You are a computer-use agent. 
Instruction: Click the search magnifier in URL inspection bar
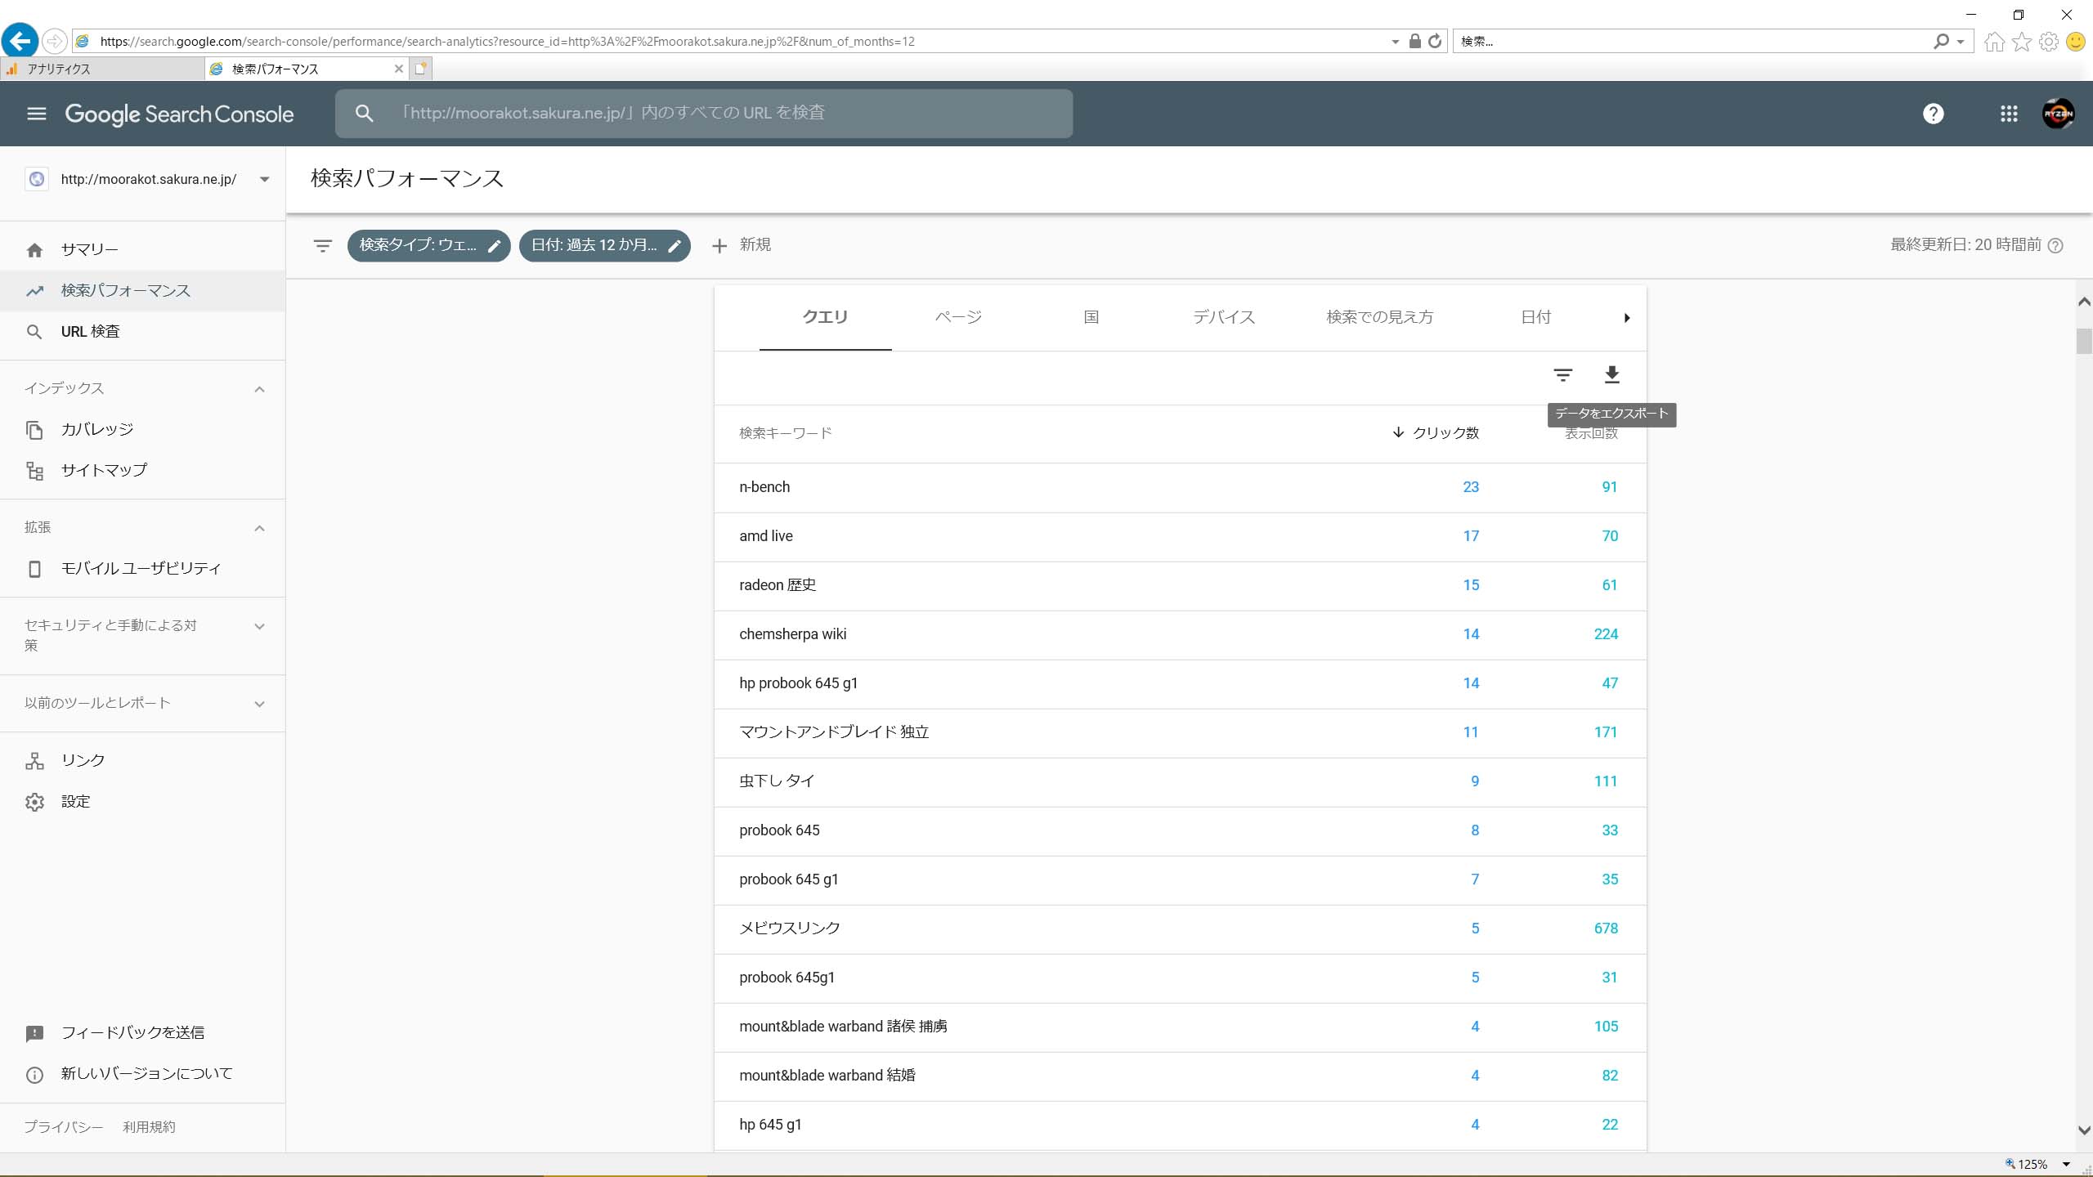[365, 114]
